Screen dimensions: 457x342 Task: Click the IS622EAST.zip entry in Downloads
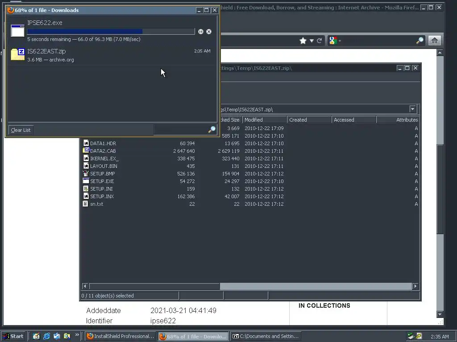tap(112, 55)
